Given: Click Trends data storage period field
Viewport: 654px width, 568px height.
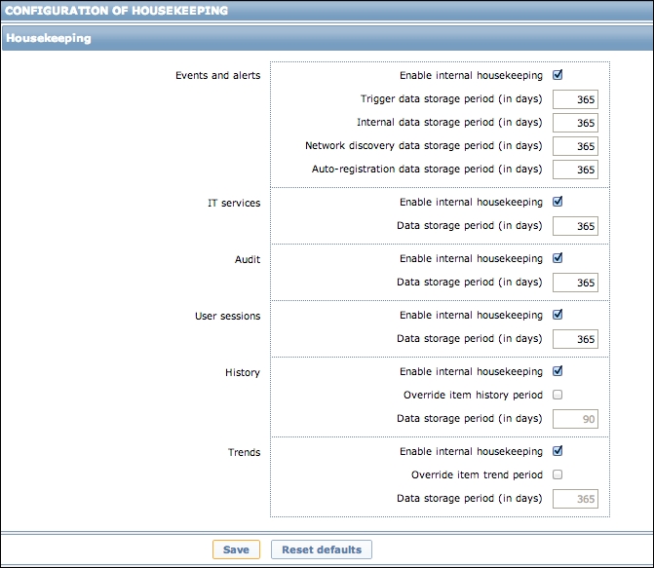Looking at the screenshot, I should click(x=575, y=499).
